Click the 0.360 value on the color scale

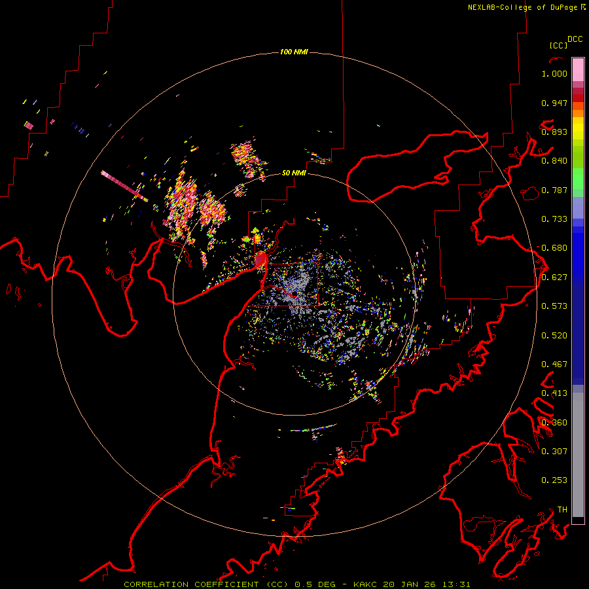tap(554, 423)
